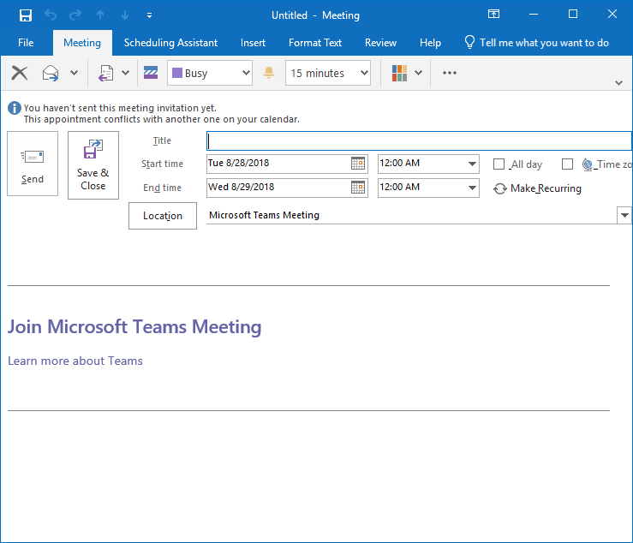Go to next item with down arrow

pos(125,15)
